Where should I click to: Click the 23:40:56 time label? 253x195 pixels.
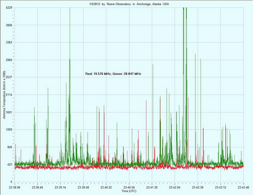coord(129,188)
